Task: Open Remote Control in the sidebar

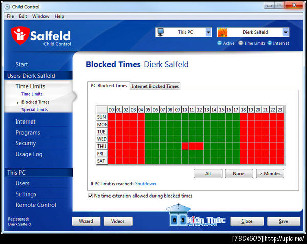Action: [36, 205]
